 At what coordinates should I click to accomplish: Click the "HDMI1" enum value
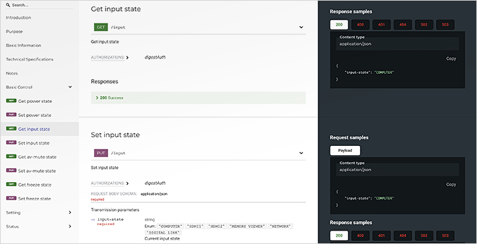pos(195,227)
